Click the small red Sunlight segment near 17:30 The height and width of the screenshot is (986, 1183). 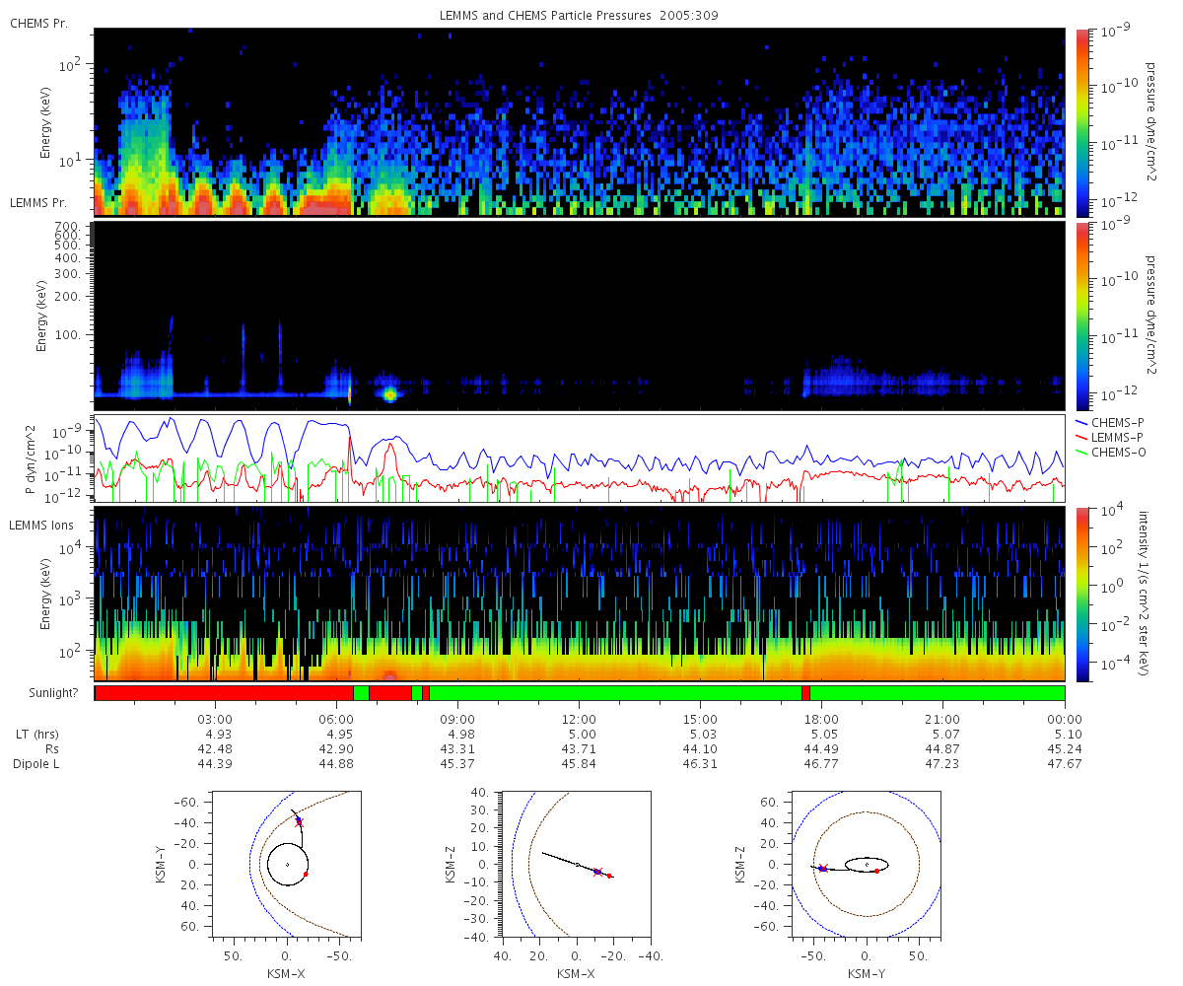[x=805, y=693]
